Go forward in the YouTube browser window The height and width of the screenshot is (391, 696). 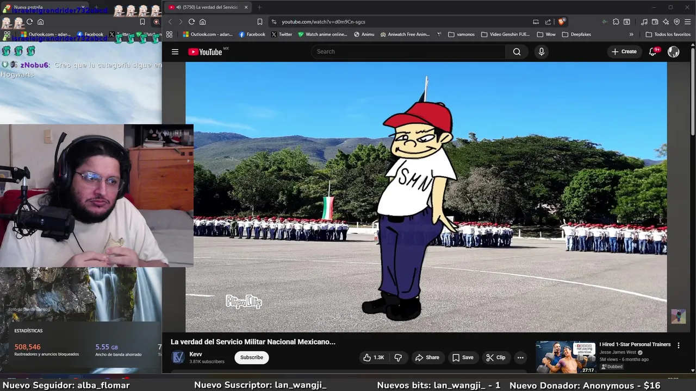pos(181,22)
